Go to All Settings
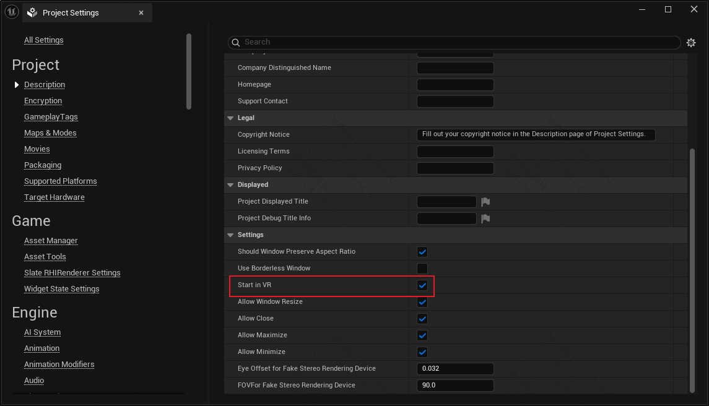This screenshot has height=406, width=709. click(43, 40)
